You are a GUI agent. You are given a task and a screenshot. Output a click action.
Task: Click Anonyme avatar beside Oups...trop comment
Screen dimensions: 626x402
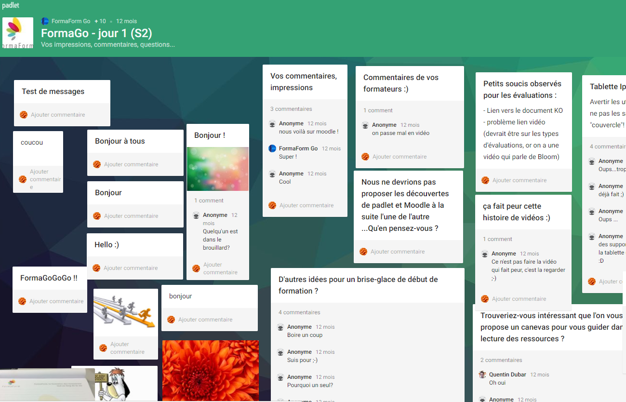click(592, 161)
